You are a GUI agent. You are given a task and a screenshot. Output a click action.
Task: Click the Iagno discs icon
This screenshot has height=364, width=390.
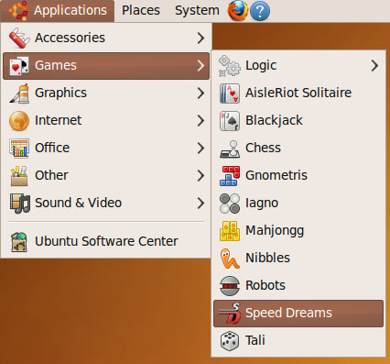point(230,204)
